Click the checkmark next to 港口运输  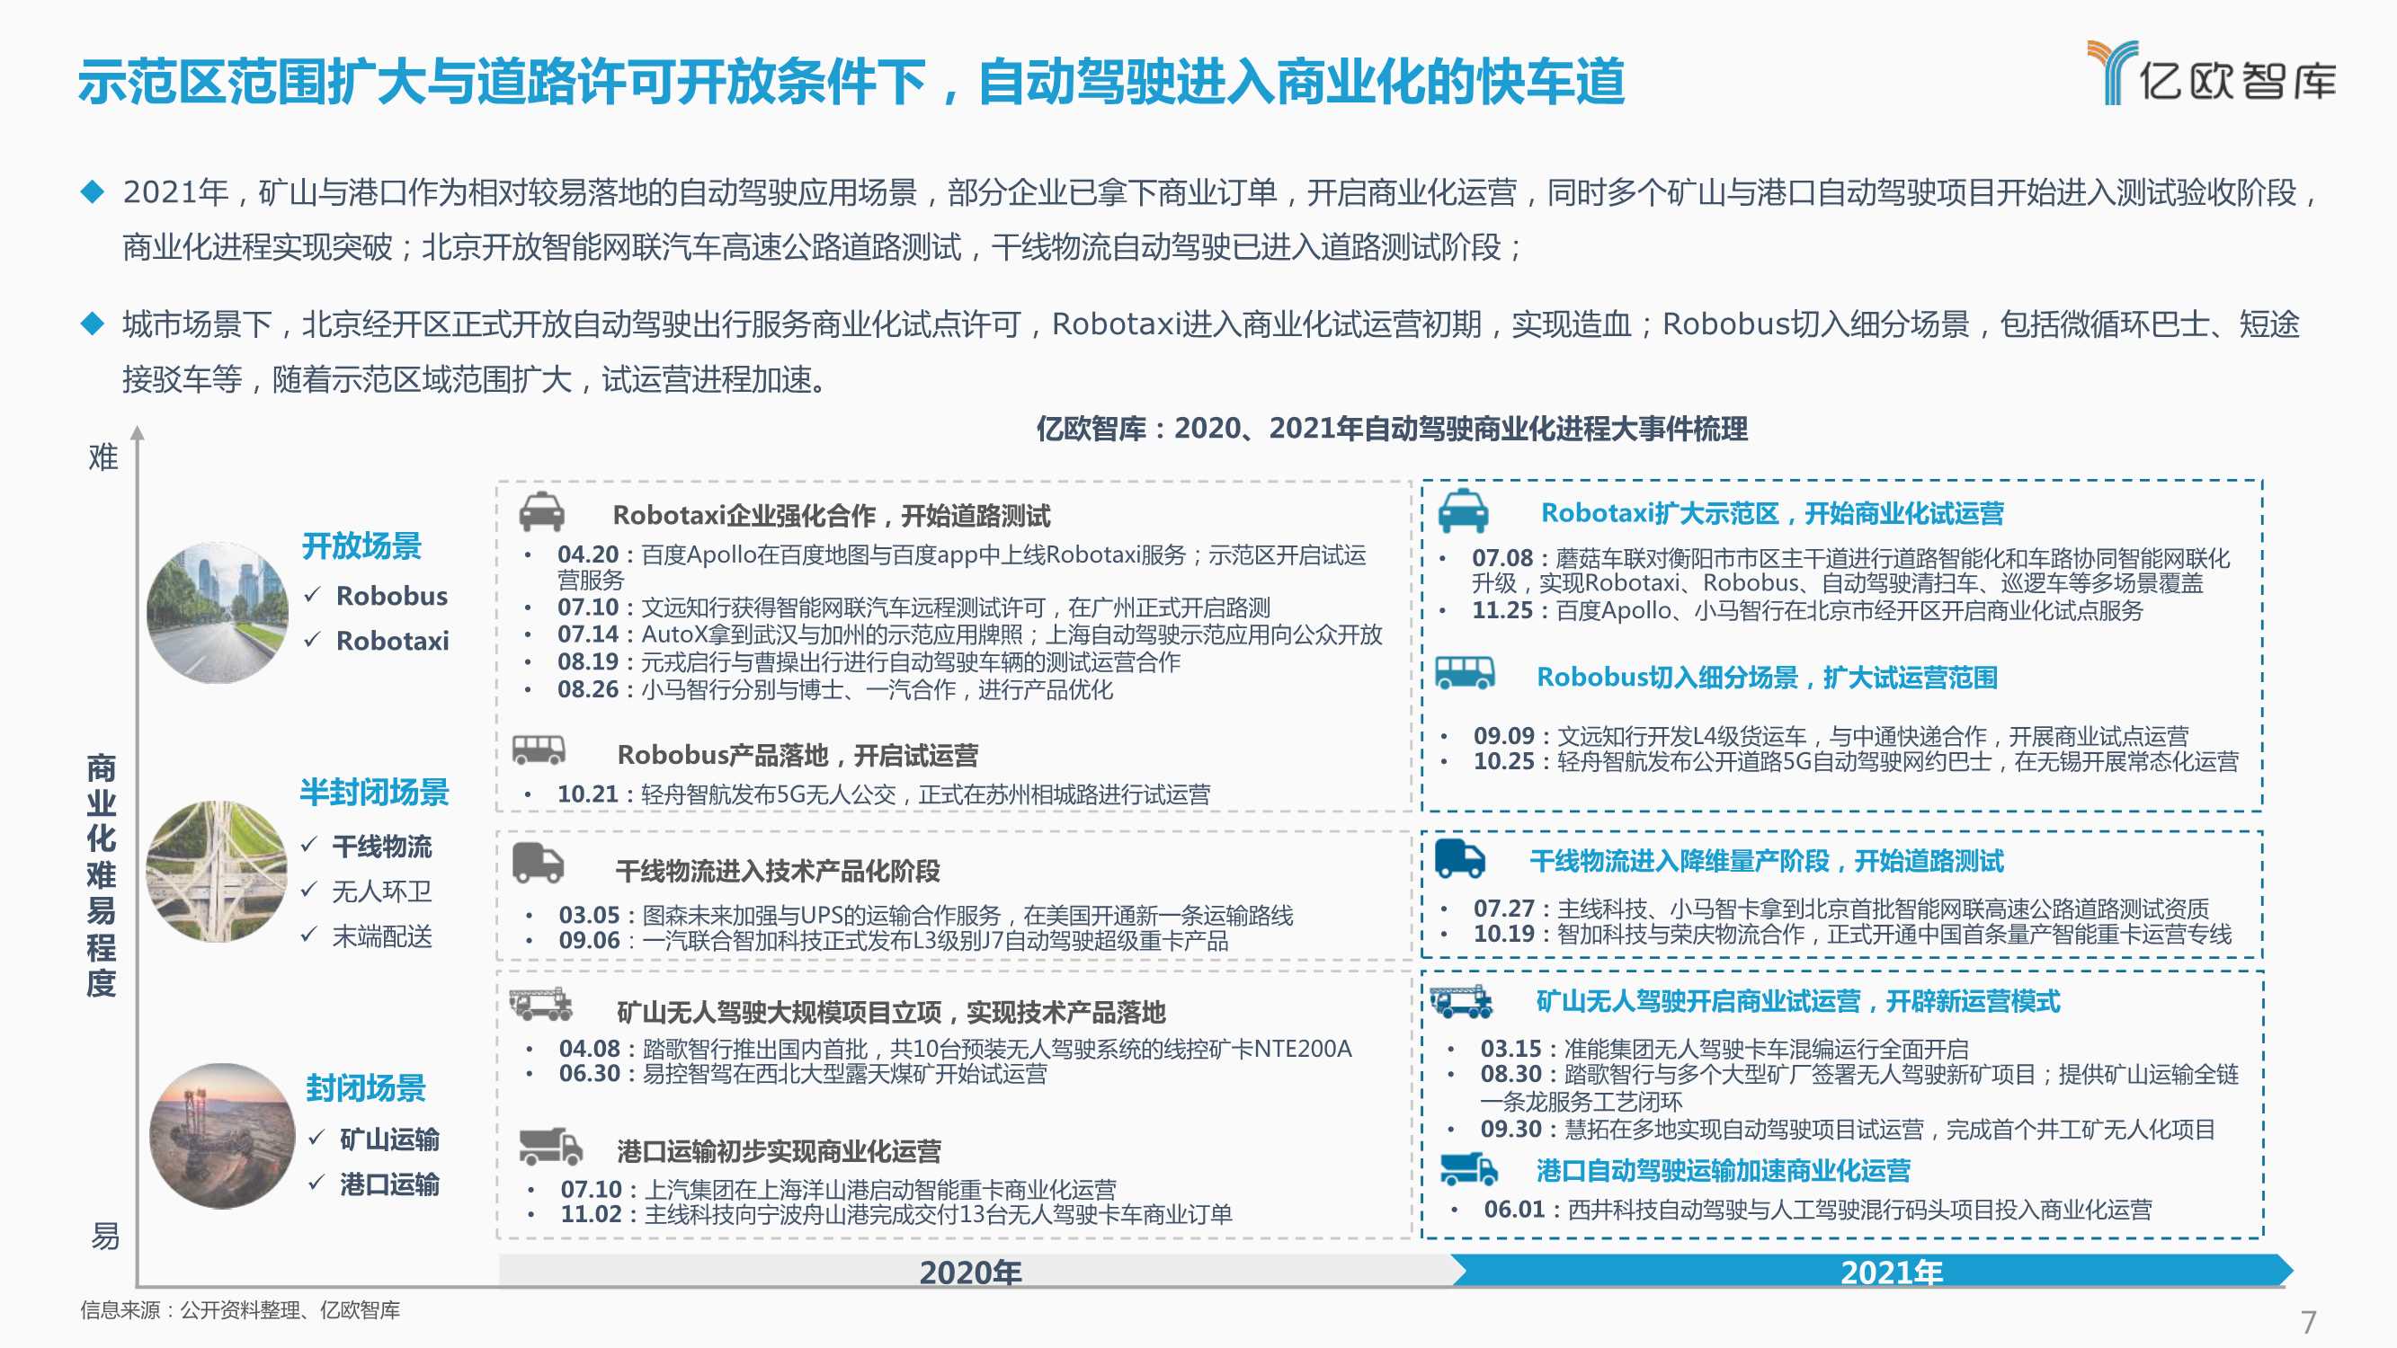tap(316, 1183)
